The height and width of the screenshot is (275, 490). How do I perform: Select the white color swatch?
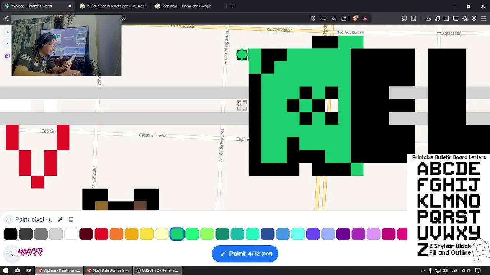pos(71,234)
